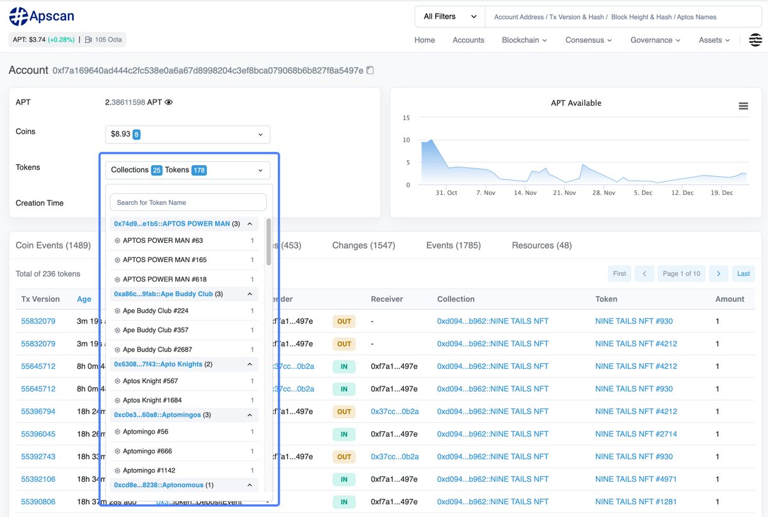Open transaction version 55392743

(x=38, y=457)
